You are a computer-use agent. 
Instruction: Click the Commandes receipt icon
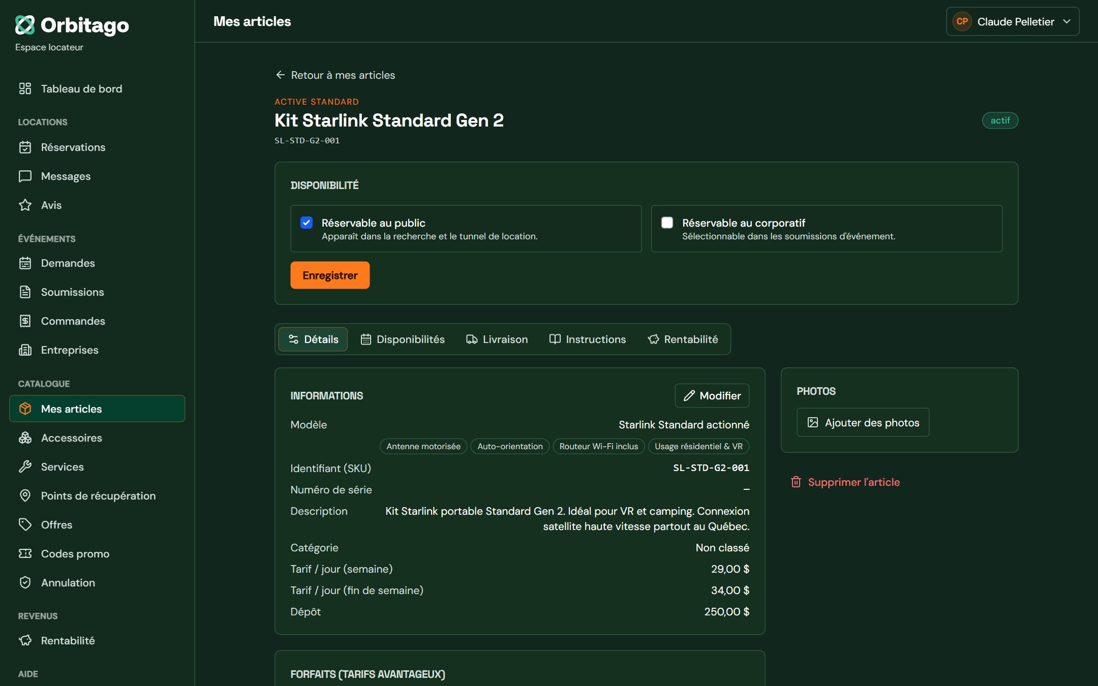pos(25,321)
